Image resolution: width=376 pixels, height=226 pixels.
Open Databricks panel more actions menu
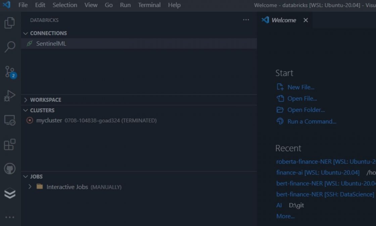click(246, 20)
